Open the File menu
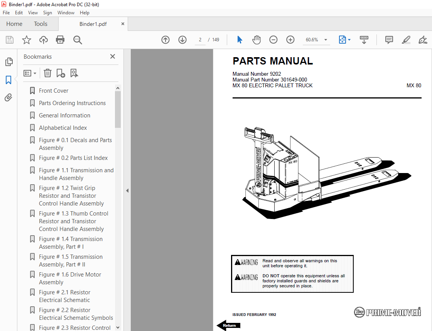 (x=6, y=13)
